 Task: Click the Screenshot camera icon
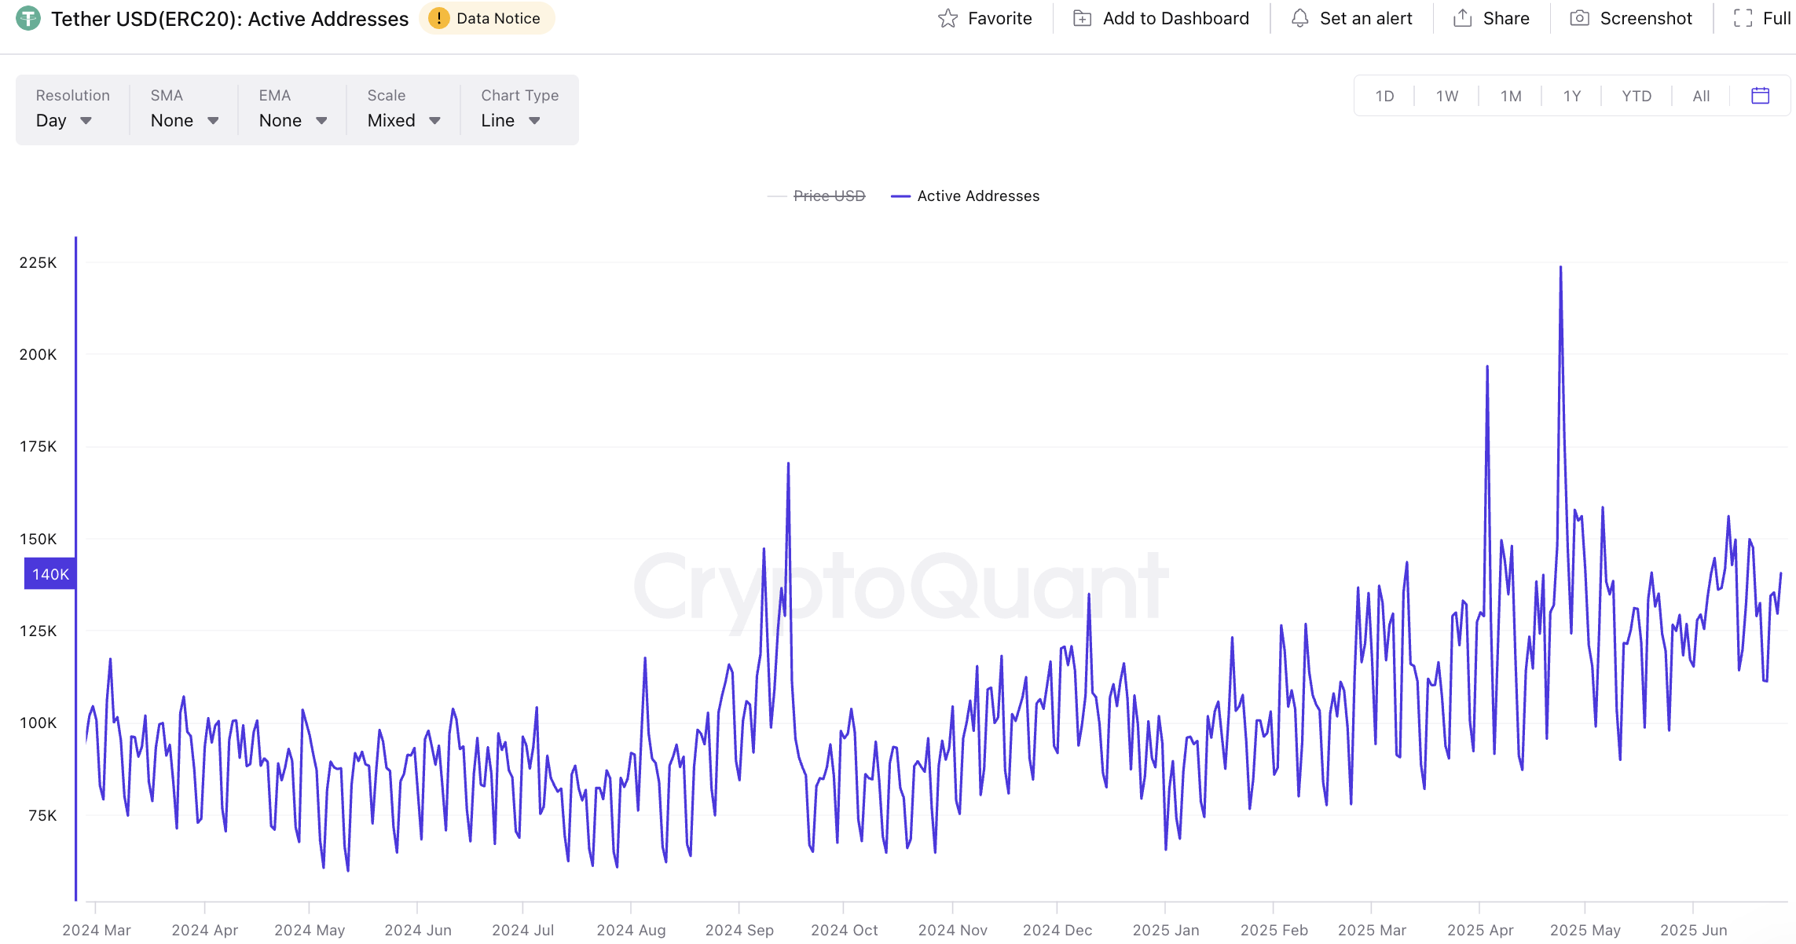pyautogui.click(x=1579, y=19)
